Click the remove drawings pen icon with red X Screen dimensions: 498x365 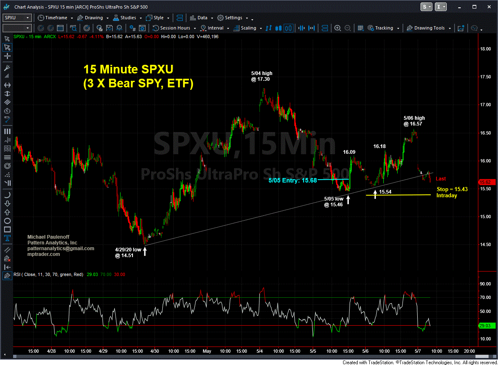point(7,258)
